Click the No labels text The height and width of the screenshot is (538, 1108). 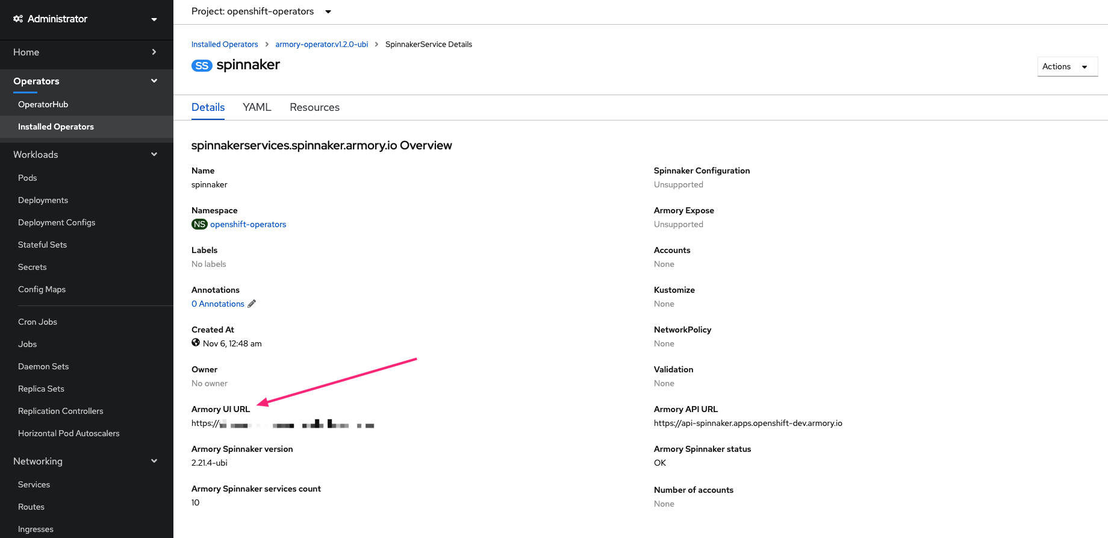tap(209, 264)
